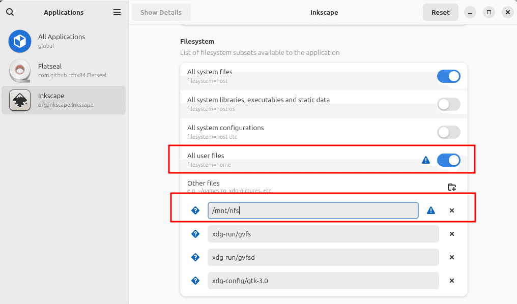Click warning icon beside All user files
517x304 pixels.
426,160
